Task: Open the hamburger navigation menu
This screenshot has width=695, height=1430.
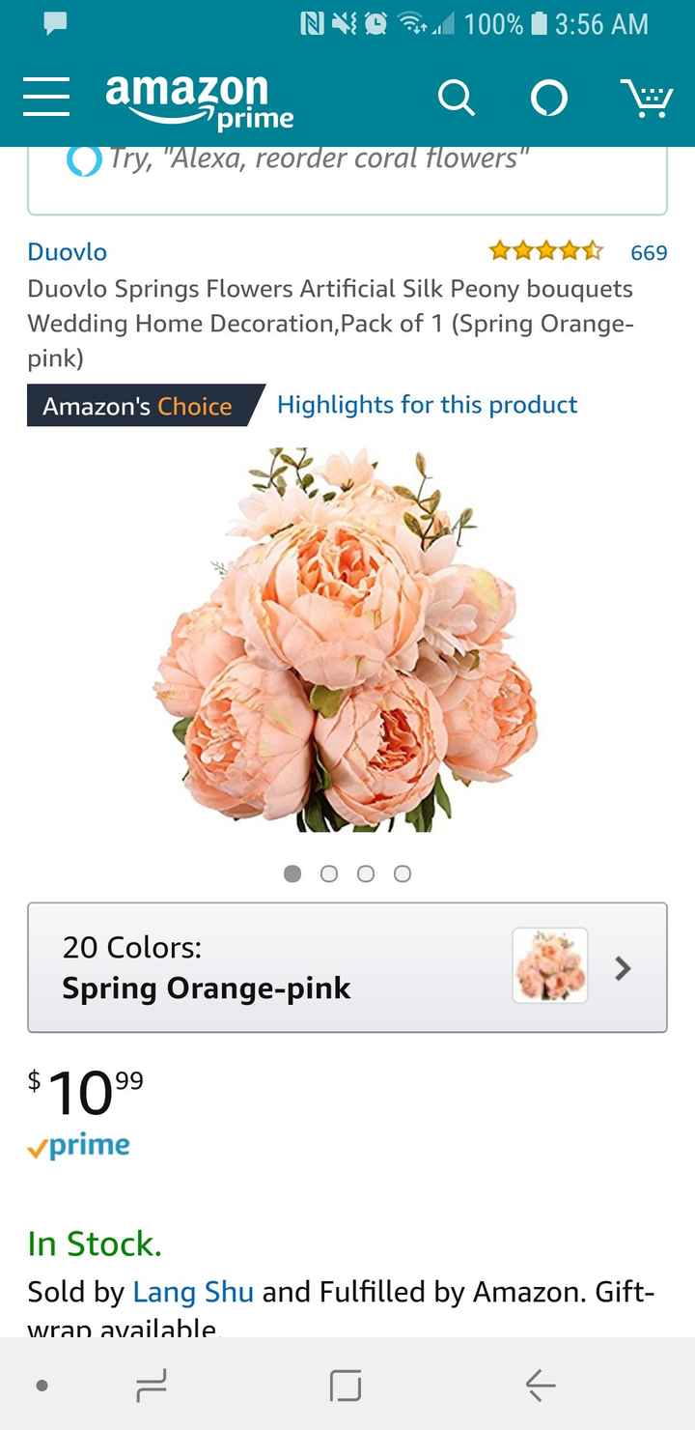Action: [x=46, y=98]
